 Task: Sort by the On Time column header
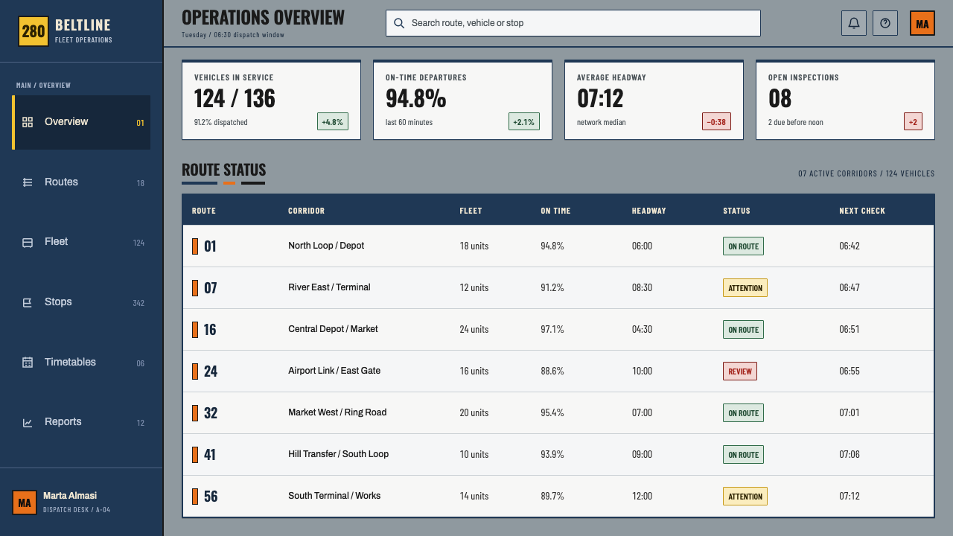(555, 211)
